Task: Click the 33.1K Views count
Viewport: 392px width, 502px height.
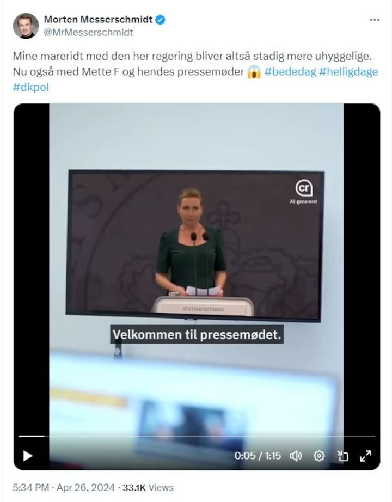Action: [x=148, y=488]
